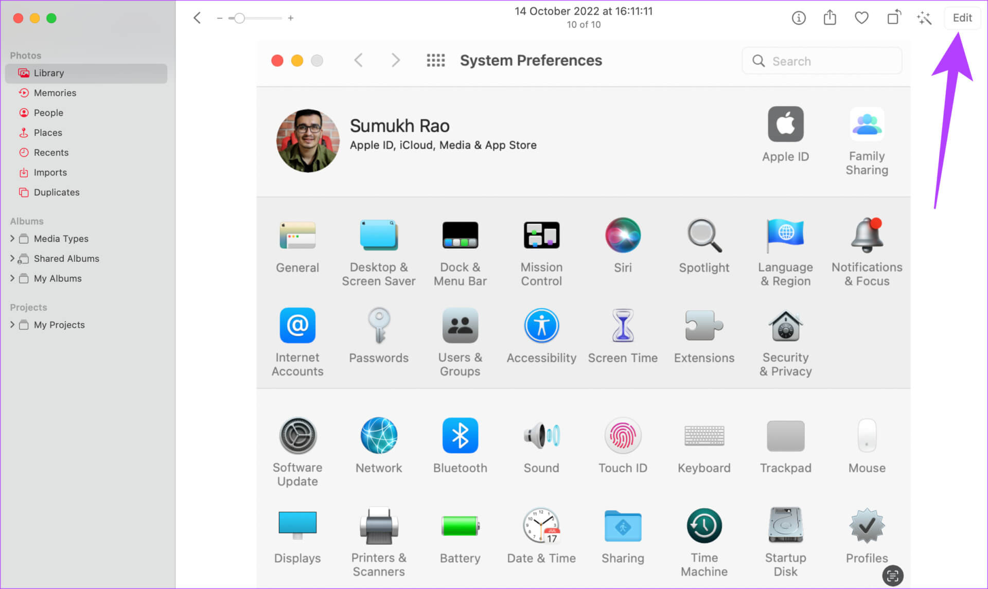Apply auto enhance magic wand
Image resolution: width=988 pixels, height=589 pixels.
(924, 19)
